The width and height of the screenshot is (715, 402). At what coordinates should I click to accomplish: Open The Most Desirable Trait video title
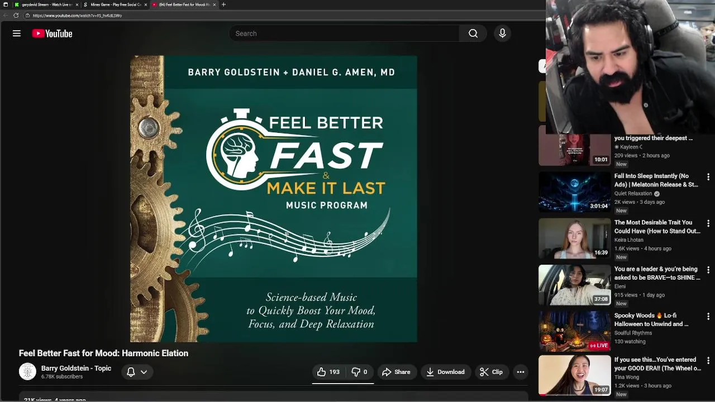(x=657, y=227)
